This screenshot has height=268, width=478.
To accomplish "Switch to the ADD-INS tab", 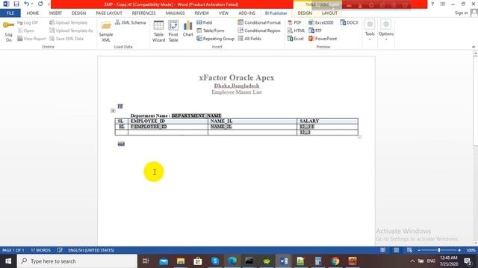I will click(x=247, y=13).
